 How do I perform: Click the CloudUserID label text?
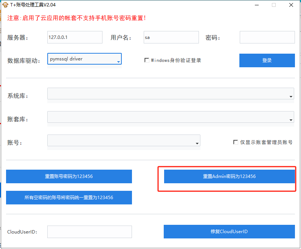click(x=22, y=232)
